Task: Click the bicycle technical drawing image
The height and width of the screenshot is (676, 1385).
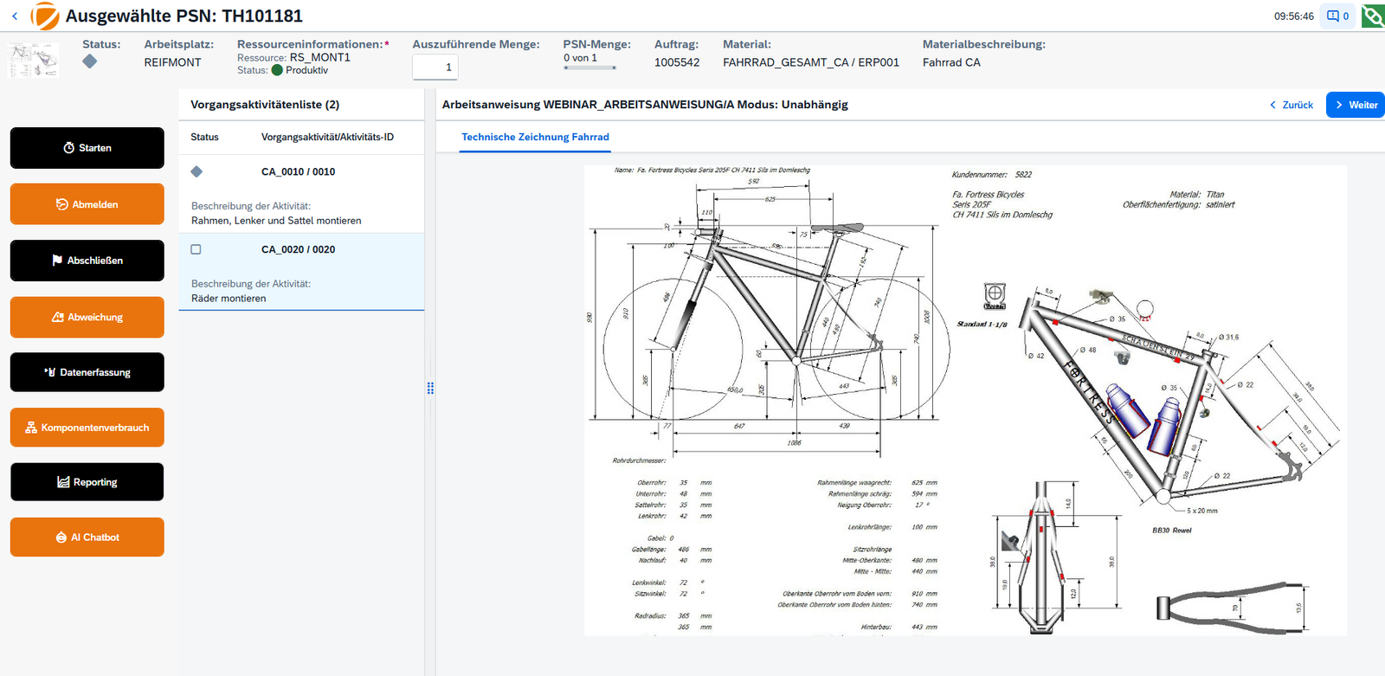Action: [965, 400]
